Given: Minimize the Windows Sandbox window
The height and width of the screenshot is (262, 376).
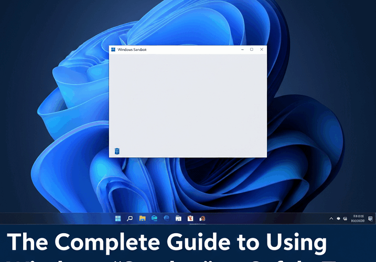Looking at the screenshot, I should pyautogui.click(x=242, y=49).
